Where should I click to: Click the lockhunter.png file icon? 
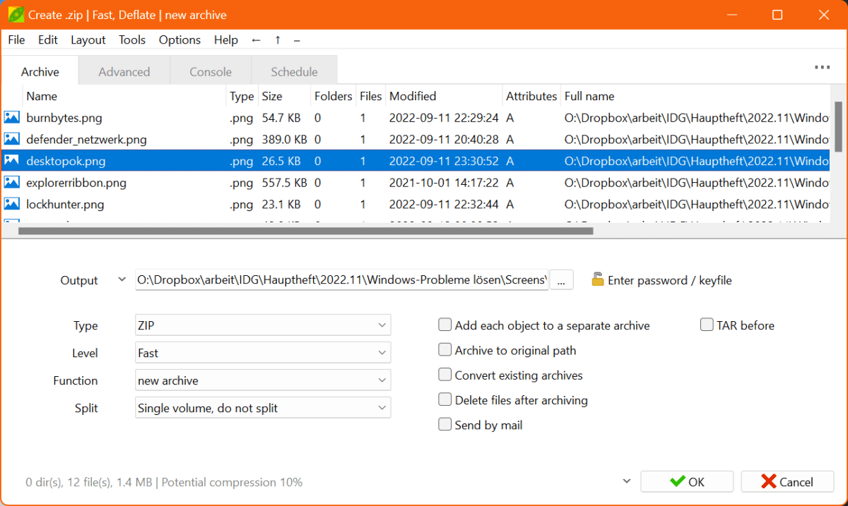tap(11, 205)
